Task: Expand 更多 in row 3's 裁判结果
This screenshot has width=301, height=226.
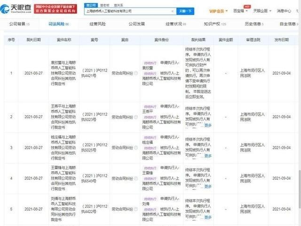Action: (x=208, y=156)
